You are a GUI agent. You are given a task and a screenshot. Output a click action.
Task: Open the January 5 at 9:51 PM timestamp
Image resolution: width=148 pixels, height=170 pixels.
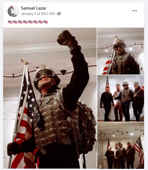pos(38,14)
